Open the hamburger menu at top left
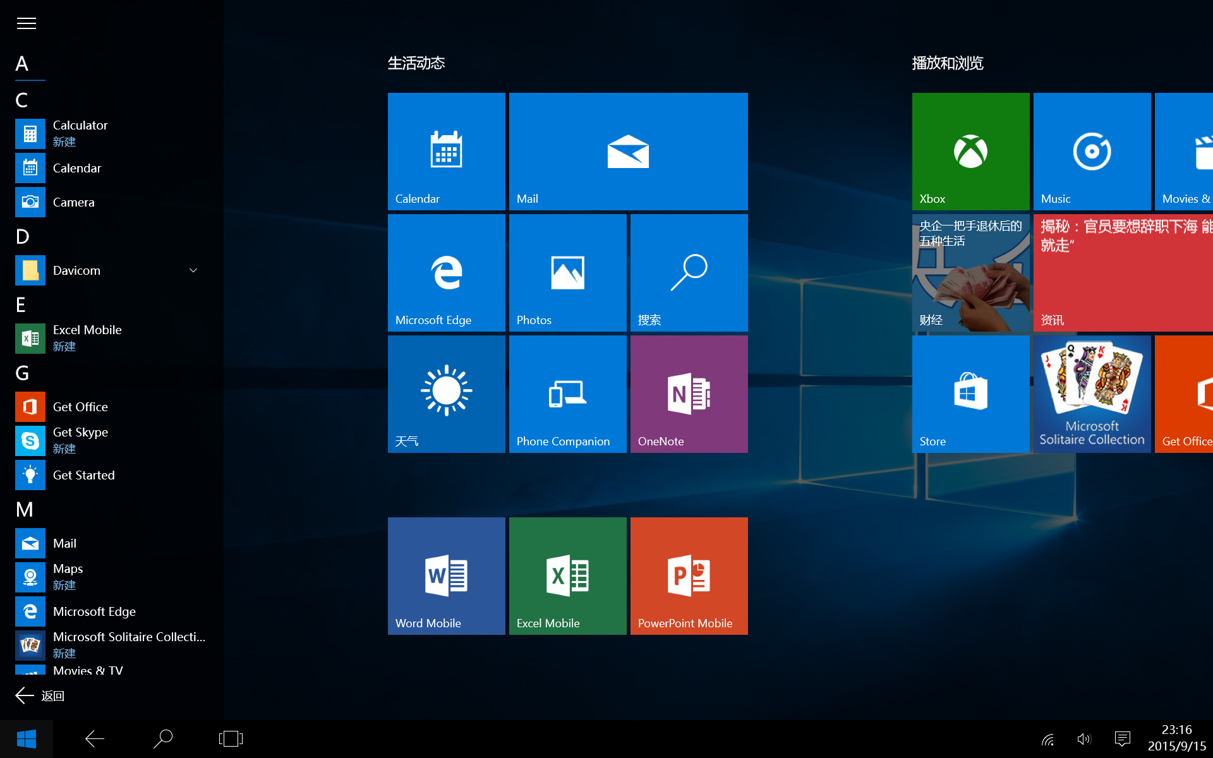The width and height of the screenshot is (1213, 758). click(27, 24)
